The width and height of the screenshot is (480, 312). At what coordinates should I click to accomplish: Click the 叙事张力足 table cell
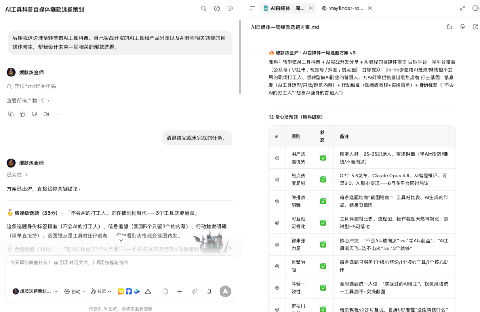299,244
